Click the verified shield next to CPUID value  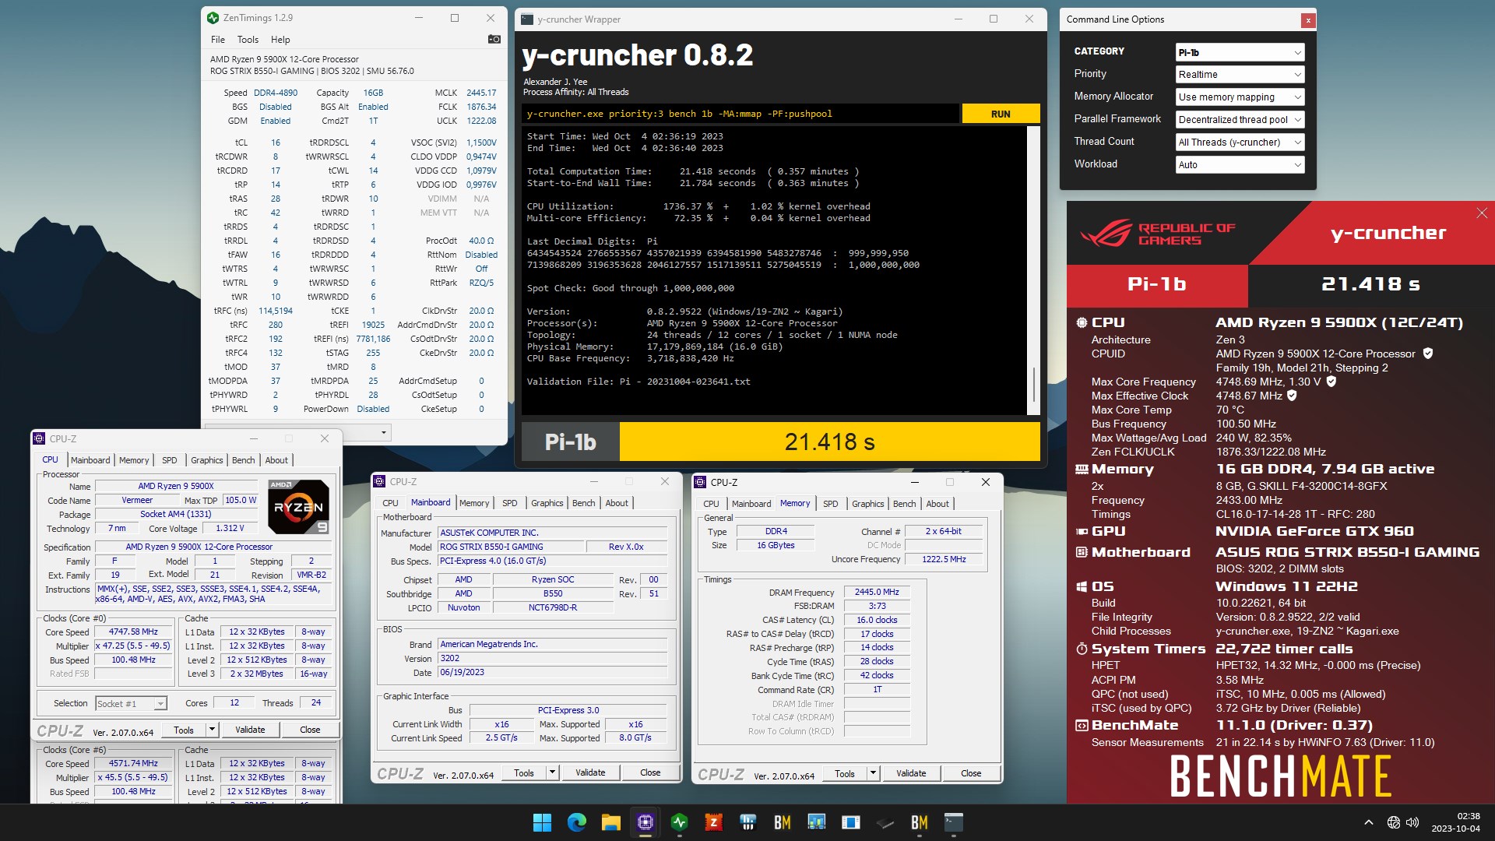(x=1428, y=354)
